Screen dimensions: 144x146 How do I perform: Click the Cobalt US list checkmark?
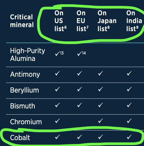click(x=57, y=137)
